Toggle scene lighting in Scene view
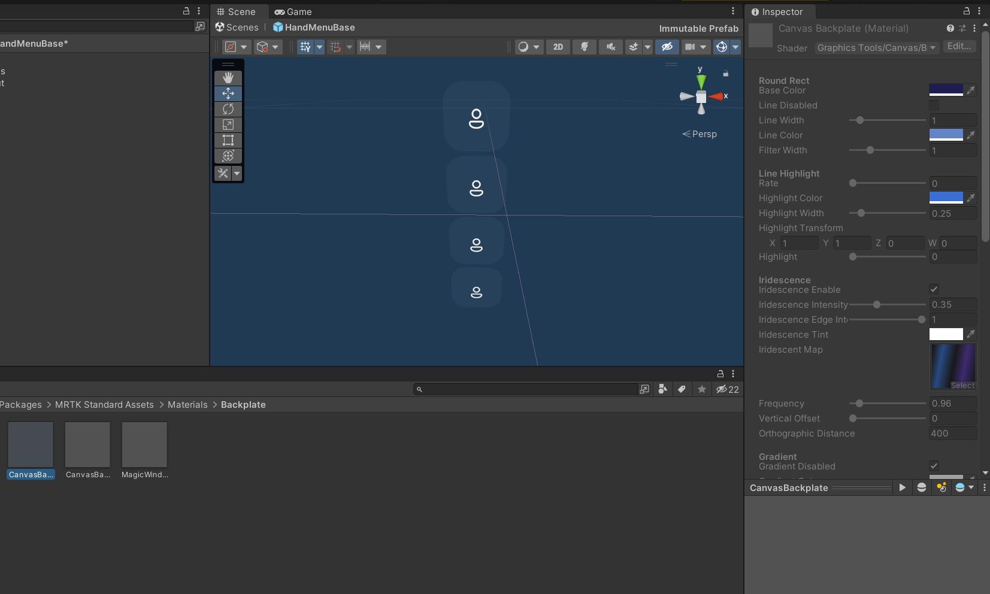The width and height of the screenshot is (990, 594). tap(585, 47)
